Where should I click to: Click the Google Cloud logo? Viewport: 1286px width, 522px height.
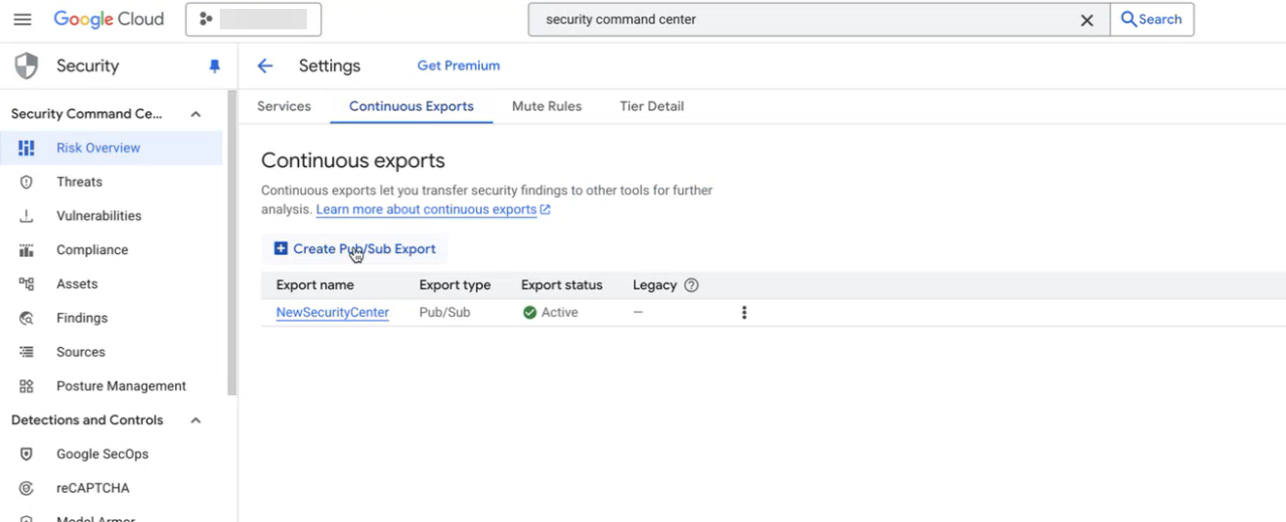click(108, 20)
